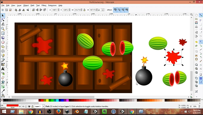Click the horizontal canvas scrollbar

(53, 97)
